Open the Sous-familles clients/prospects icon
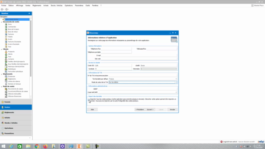265x149 pixels. [6, 64]
